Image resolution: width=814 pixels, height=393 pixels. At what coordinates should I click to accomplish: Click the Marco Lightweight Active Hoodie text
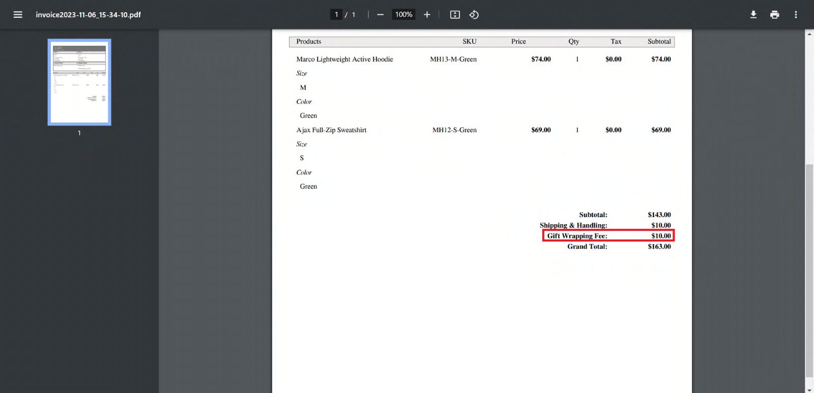point(344,59)
